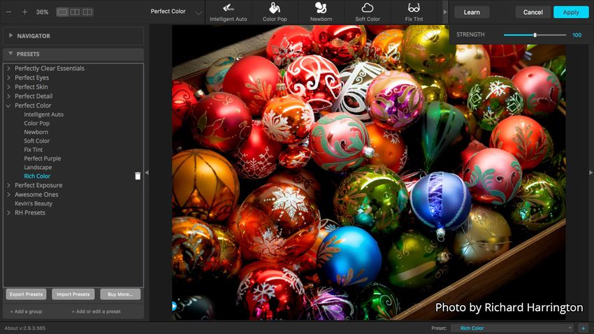Screen dimensions: 594x334
Task: Apply the Newborn preset icon
Action: (x=321, y=12)
